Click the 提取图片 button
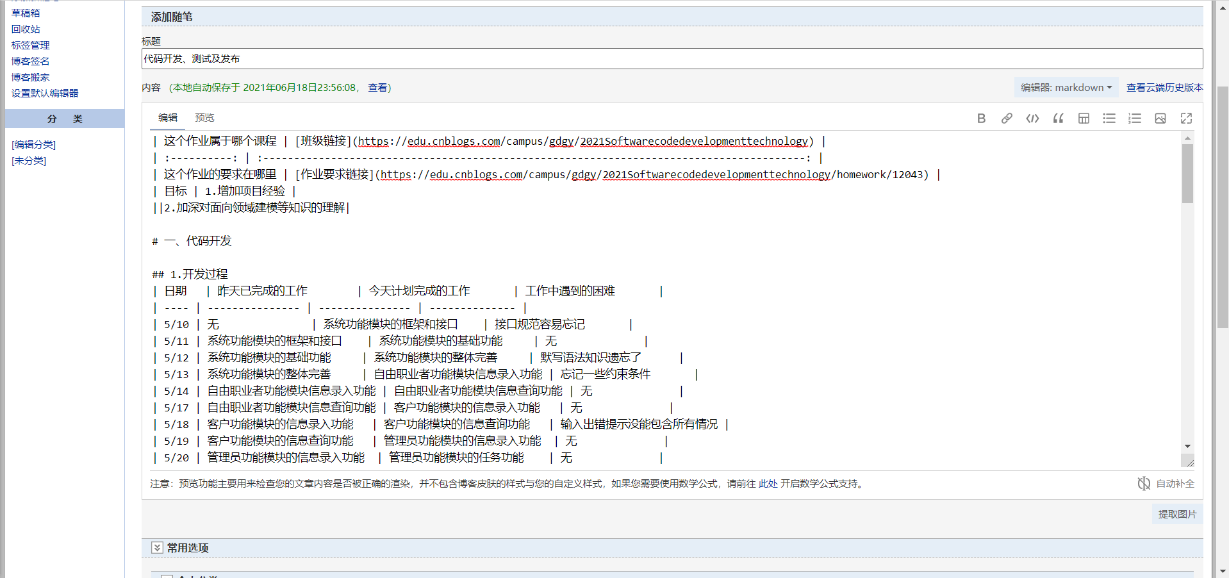This screenshot has width=1229, height=578. pos(1177,515)
